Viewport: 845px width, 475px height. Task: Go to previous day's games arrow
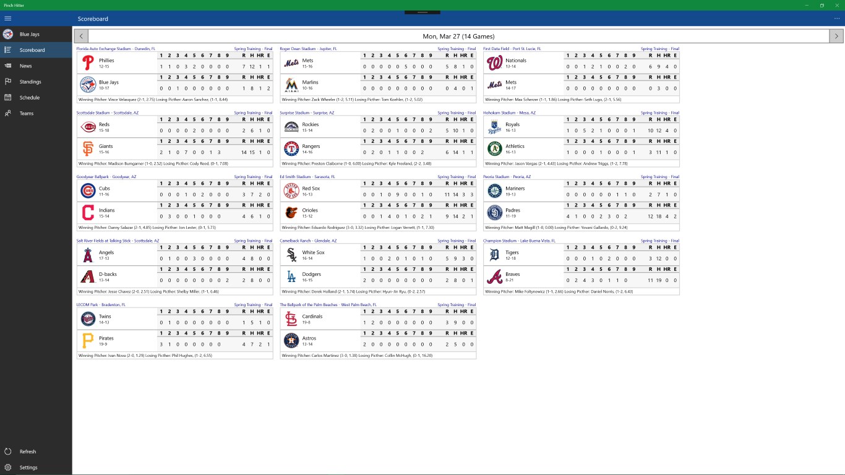(81, 36)
